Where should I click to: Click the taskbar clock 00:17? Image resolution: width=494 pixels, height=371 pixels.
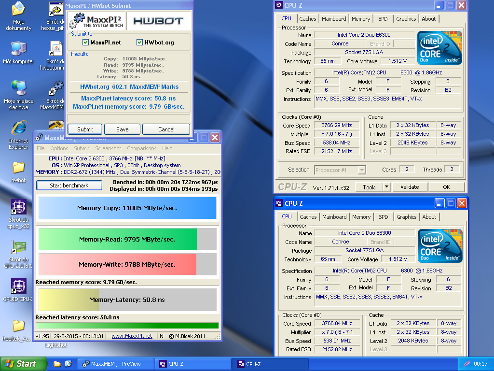pos(480,364)
